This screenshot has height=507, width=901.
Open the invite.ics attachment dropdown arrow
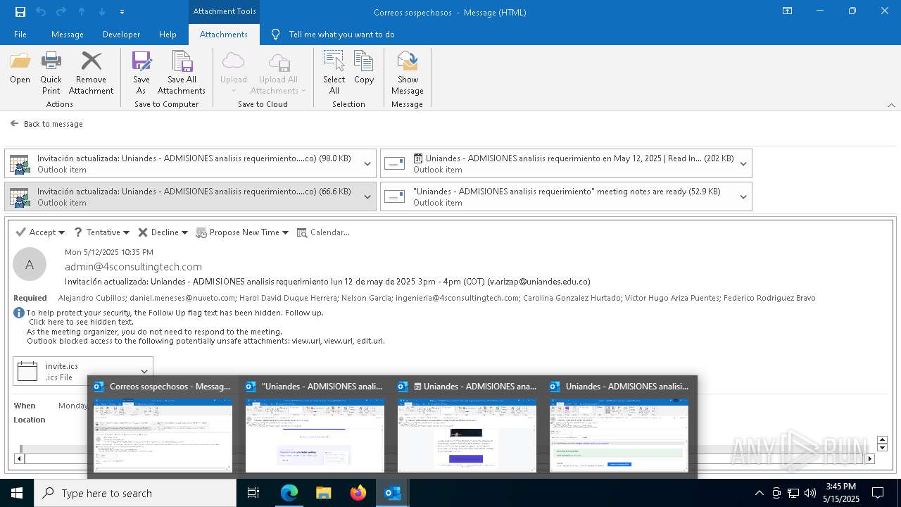tap(144, 371)
